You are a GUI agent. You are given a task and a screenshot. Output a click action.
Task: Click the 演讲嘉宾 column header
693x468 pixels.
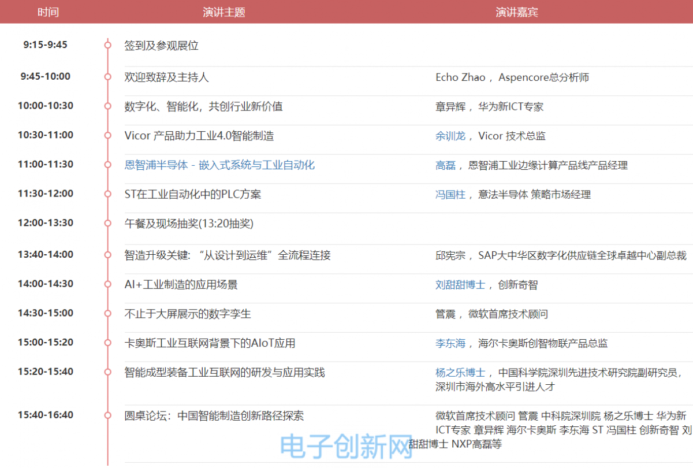click(x=517, y=12)
